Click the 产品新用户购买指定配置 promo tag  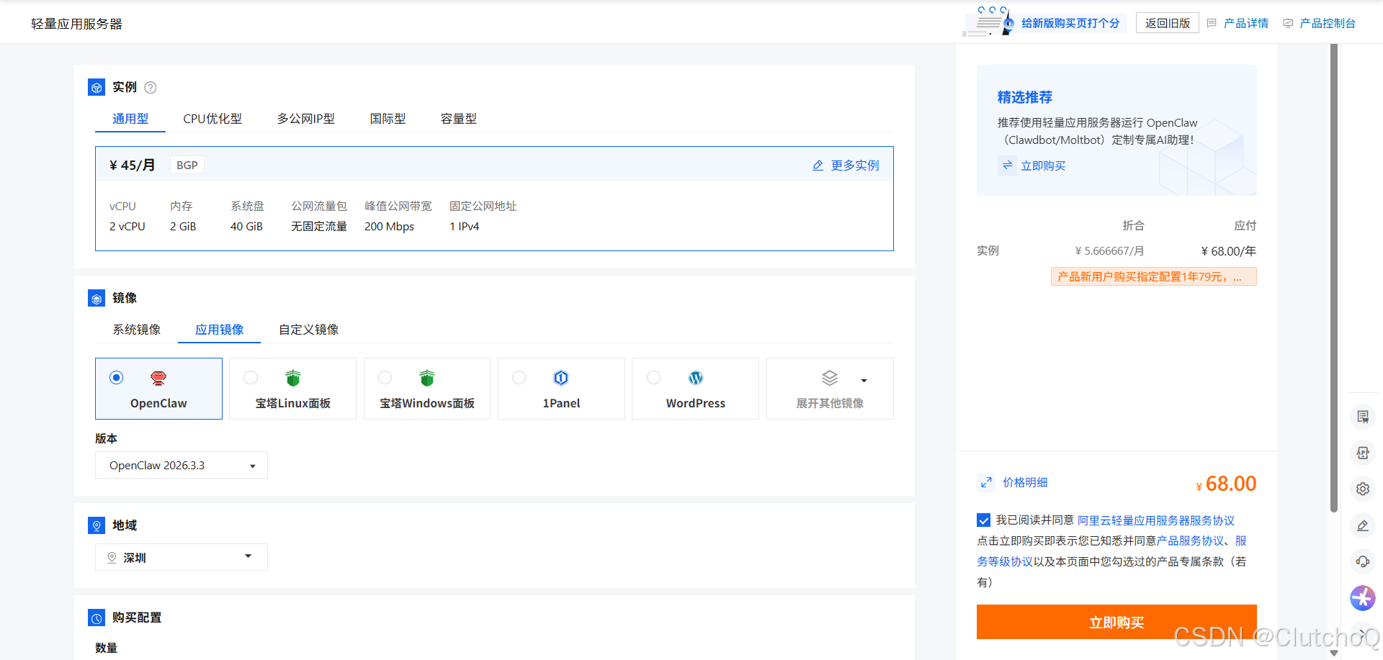click(x=1154, y=276)
